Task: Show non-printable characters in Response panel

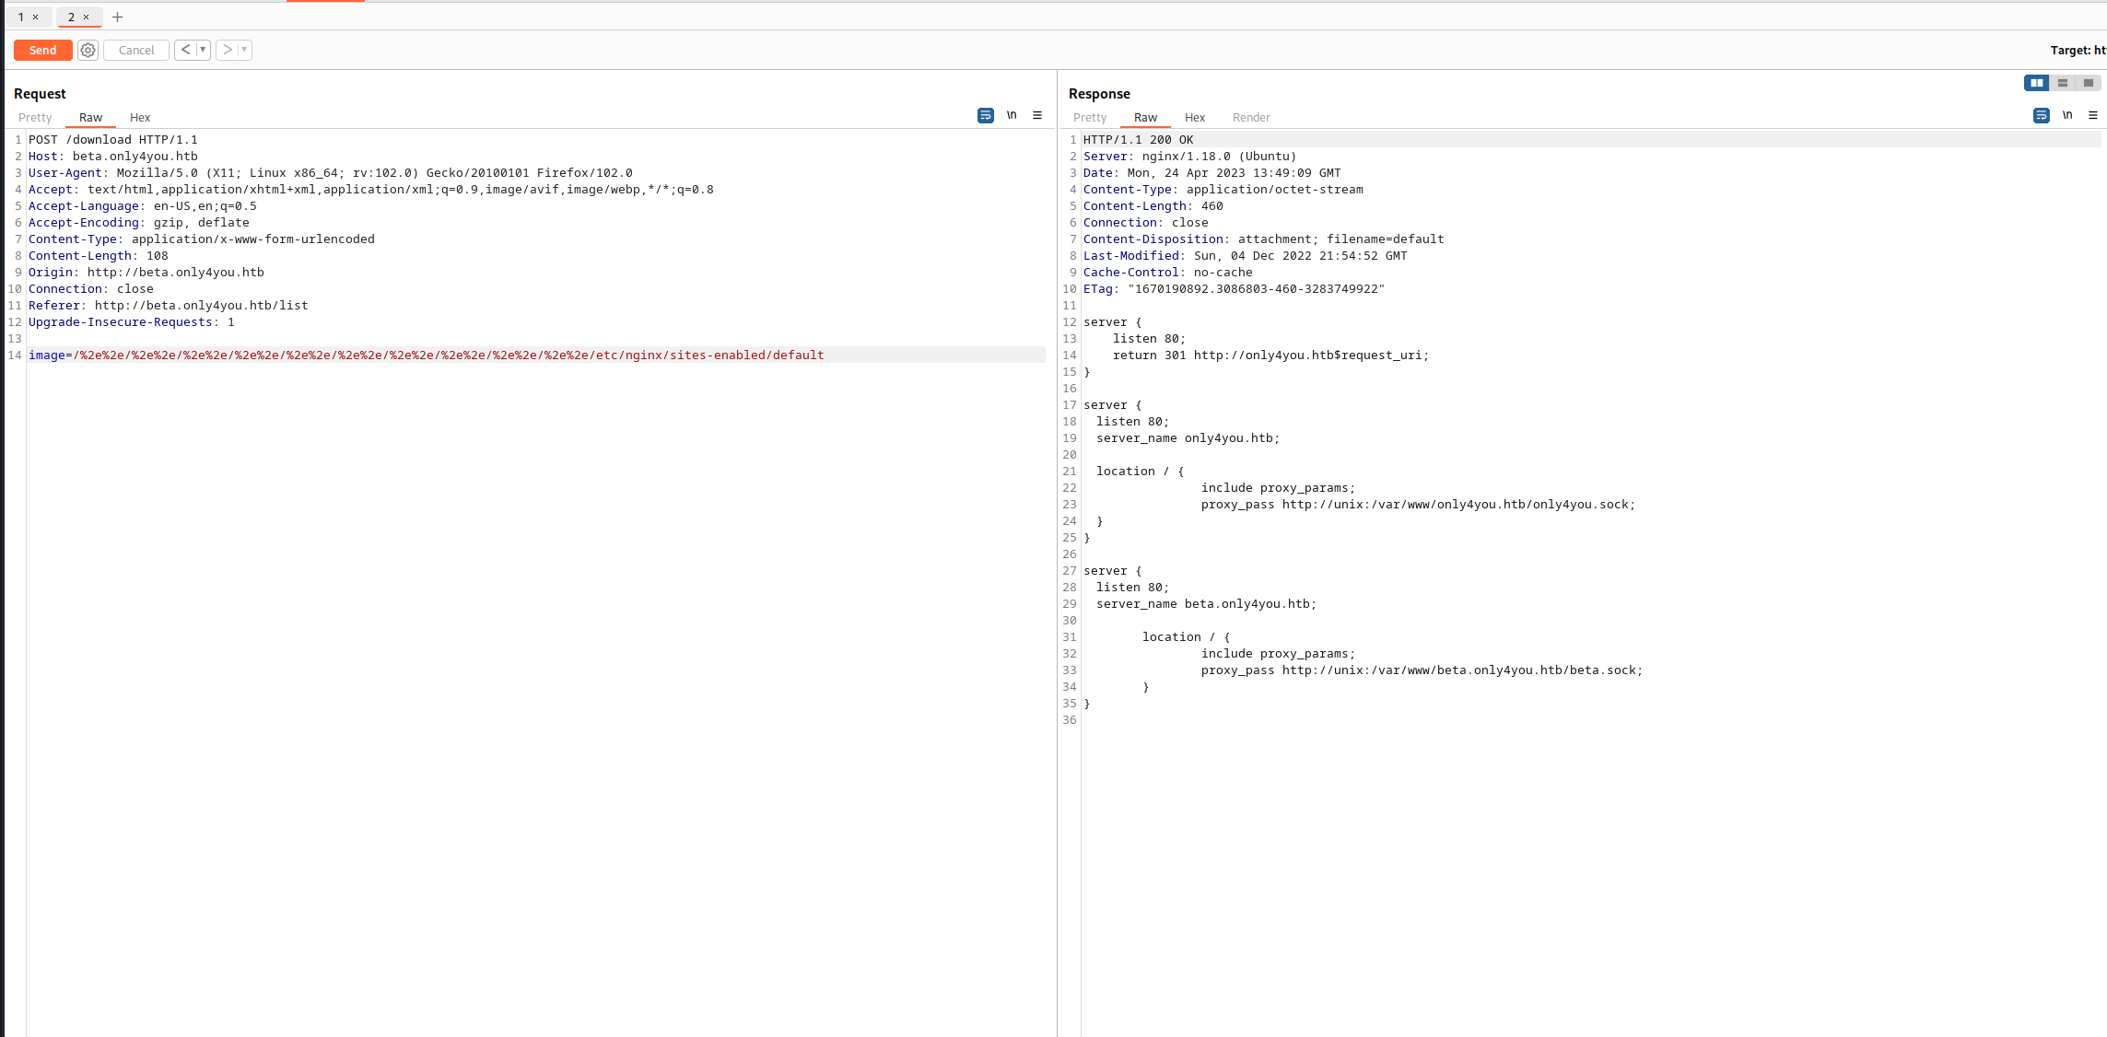Action: pos(2067,115)
